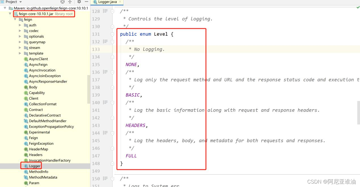Click the Capability interface icon
This screenshot has height=187, width=360.
[x=26, y=93]
